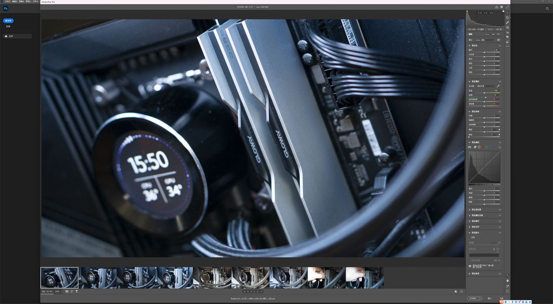The height and width of the screenshot is (304, 553).
Task: Open Photoshop 图像 menu
Action: [x=22, y=1]
